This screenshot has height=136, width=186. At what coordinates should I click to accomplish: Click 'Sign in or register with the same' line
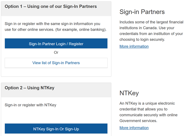(52, 24)
